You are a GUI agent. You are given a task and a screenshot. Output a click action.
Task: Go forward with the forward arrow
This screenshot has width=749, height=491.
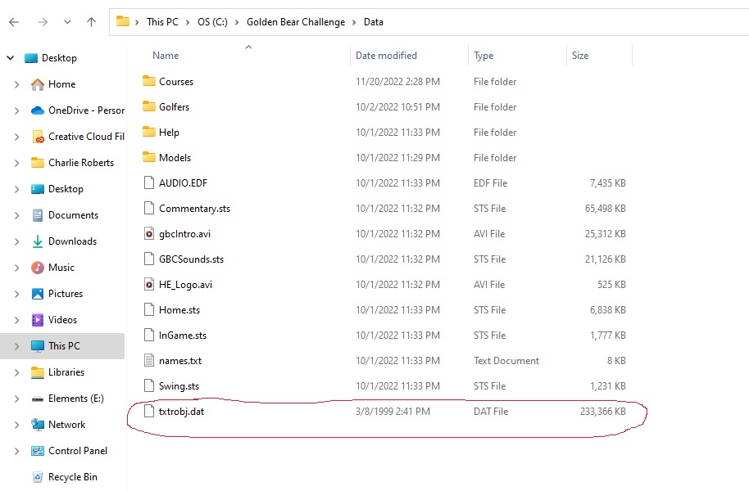coord(43,22)
